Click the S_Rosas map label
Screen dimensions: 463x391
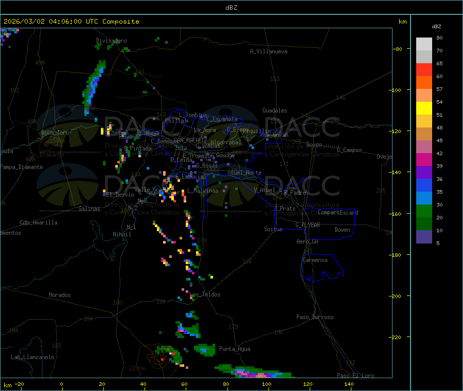[x=207, y=165]
